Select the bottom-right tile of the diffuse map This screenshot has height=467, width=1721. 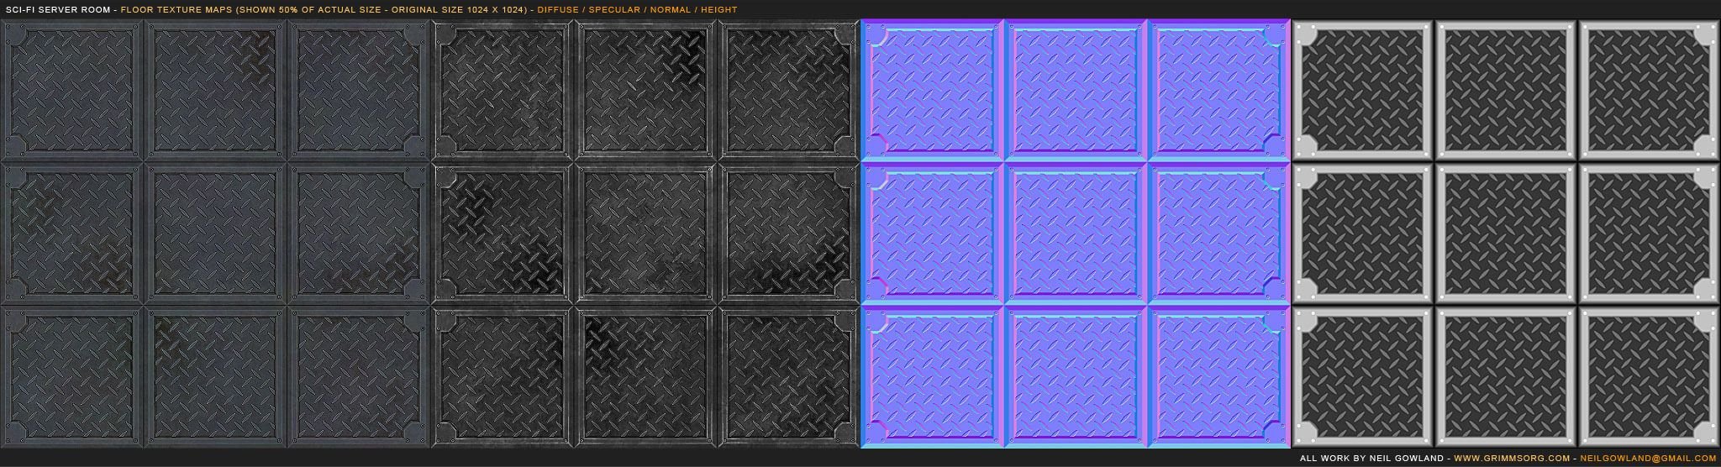click(x=358, y=375)
